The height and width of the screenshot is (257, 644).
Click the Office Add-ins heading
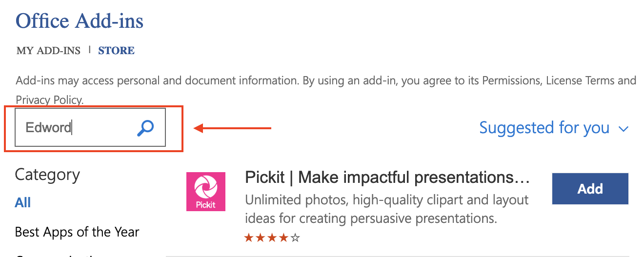tap(80, 21)
